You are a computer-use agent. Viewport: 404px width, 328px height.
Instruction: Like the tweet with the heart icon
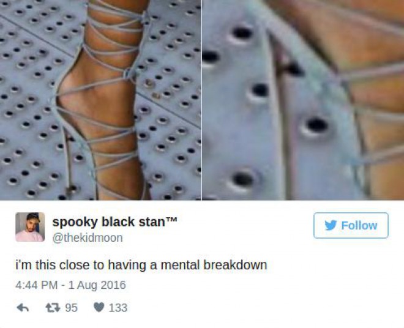[99, 307]
